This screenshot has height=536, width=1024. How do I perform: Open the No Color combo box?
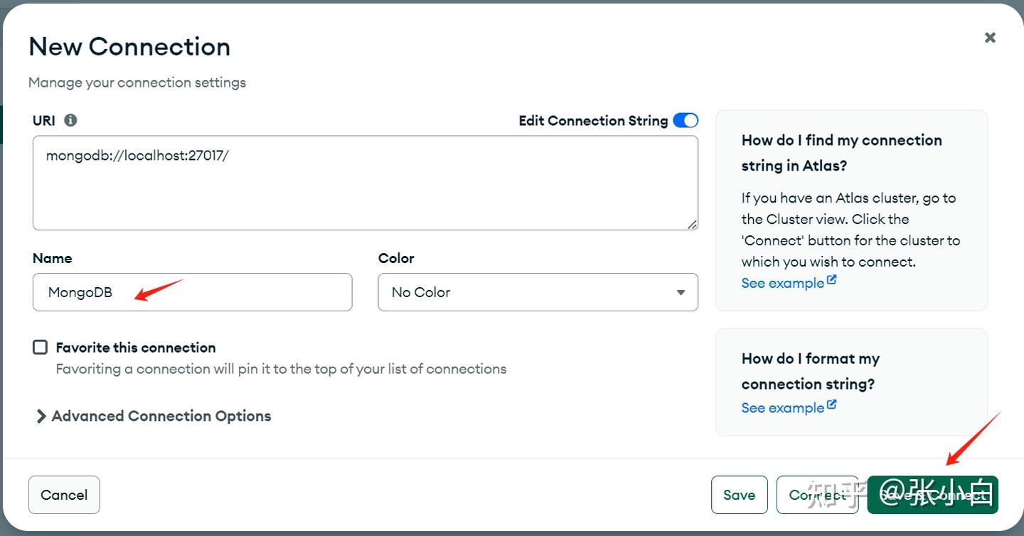tap(537, 292)
